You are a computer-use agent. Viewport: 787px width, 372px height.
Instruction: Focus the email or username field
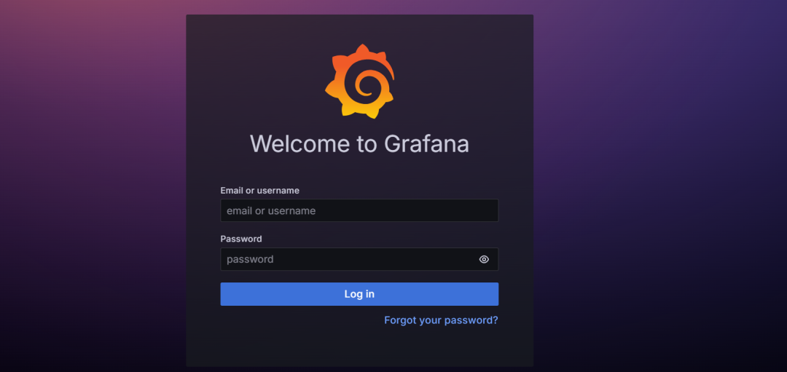359,210
